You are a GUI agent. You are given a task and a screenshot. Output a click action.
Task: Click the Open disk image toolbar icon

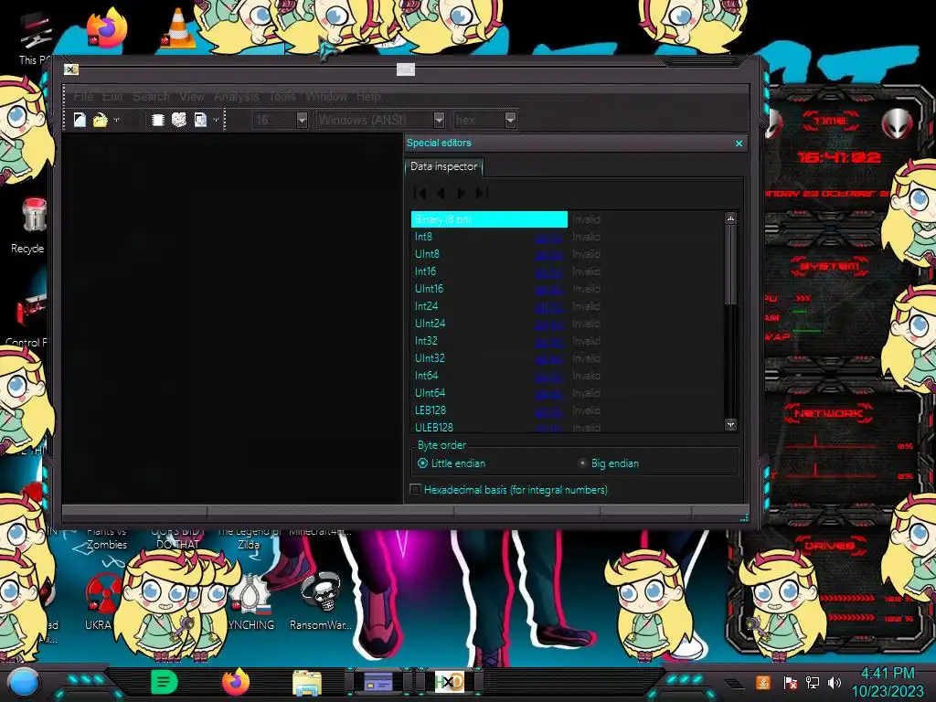pos(200,120)
